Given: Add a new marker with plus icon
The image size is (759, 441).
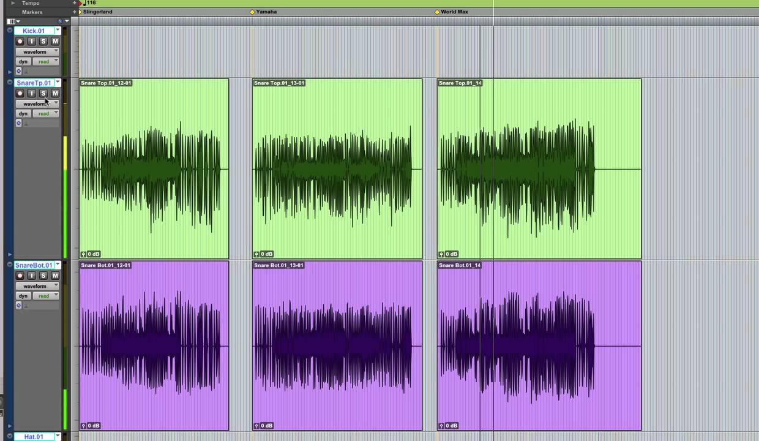Looking at the screenshot, I should tap(74, 12).
